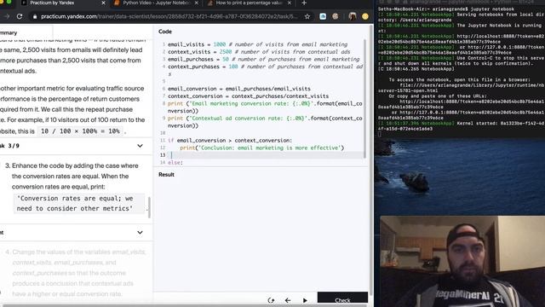Click the task 3 instruction text
The width and height of the screenshot is (545, 307).
[75, 177]
